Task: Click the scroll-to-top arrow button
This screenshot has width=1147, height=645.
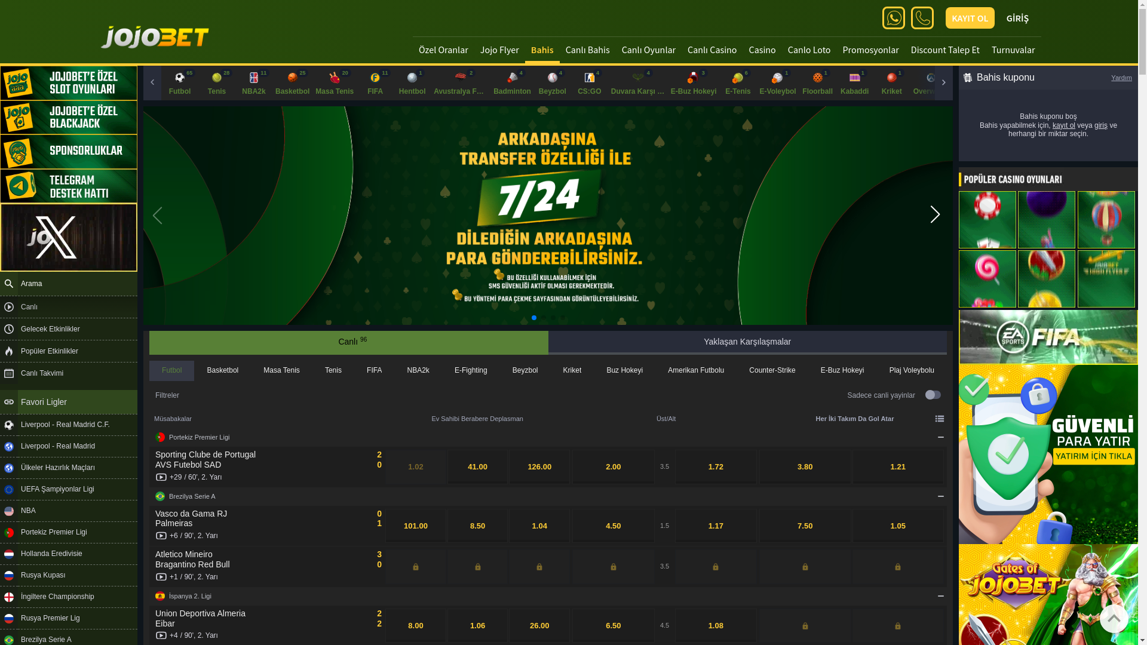Action: pos(1114,619)
